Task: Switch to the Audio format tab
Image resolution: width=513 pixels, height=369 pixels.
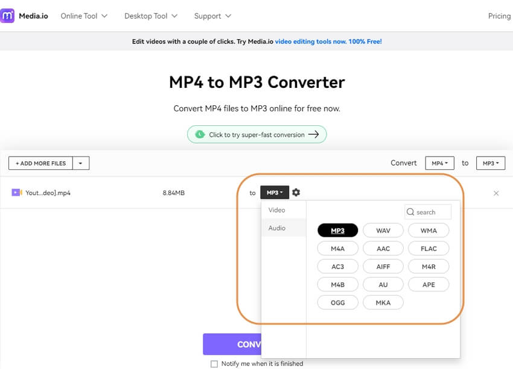Action: (283, 228)
